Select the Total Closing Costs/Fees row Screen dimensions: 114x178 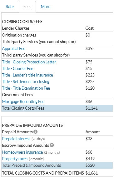tap(57, 108)
